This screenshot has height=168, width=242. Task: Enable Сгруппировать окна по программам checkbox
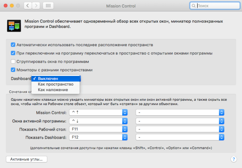(13, 61)
